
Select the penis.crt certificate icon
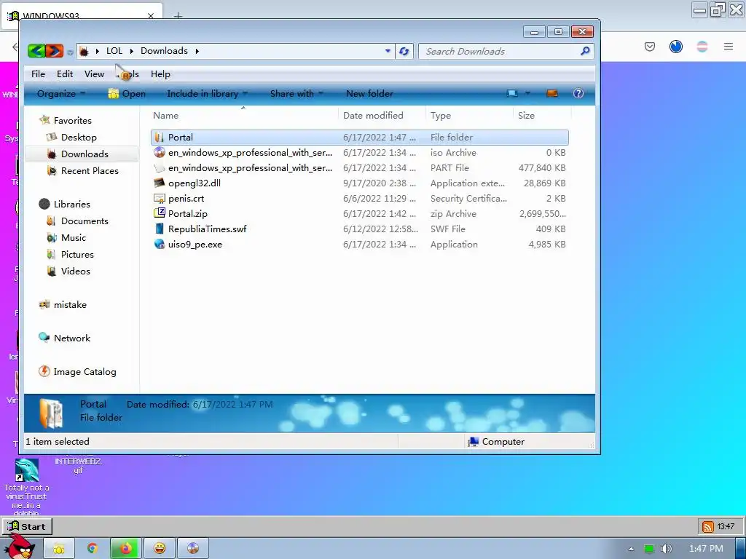click(160, 198)
